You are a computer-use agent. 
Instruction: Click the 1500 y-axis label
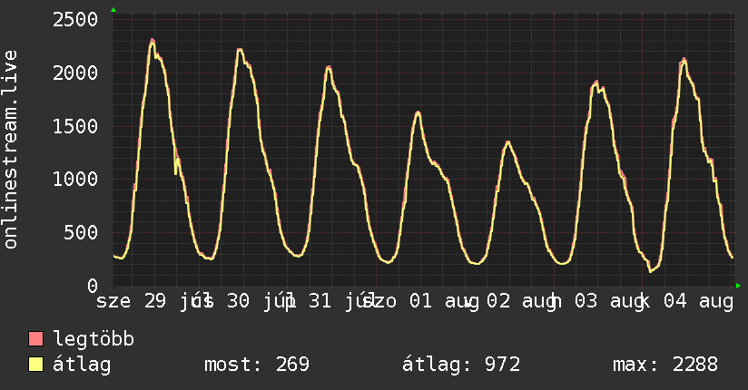point(75,127)
